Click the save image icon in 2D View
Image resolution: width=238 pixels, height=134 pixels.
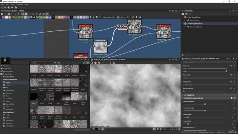tap(95, 63)
